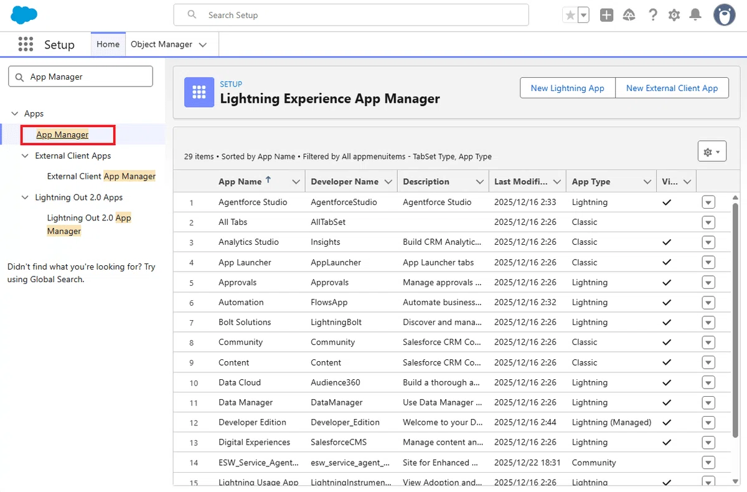
Task: Open row actions for Community
Action: 708,342
